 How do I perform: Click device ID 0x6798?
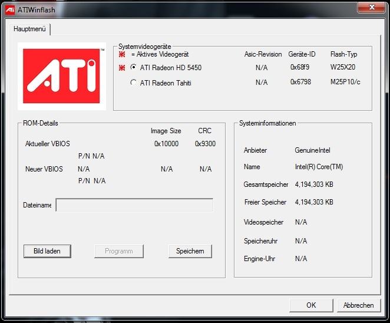pos(300,82)
